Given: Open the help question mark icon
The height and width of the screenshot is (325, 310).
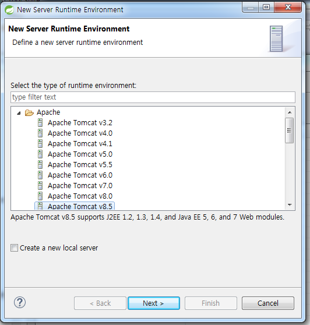Looking at the screenshot, I should pos(20,302).
